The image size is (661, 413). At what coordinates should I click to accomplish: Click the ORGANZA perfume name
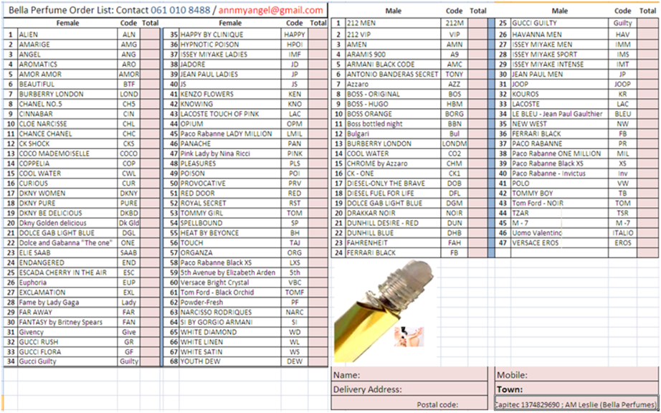tap(196, 253)
